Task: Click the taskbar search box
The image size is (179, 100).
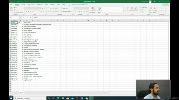Action: (x=30, y=98)
